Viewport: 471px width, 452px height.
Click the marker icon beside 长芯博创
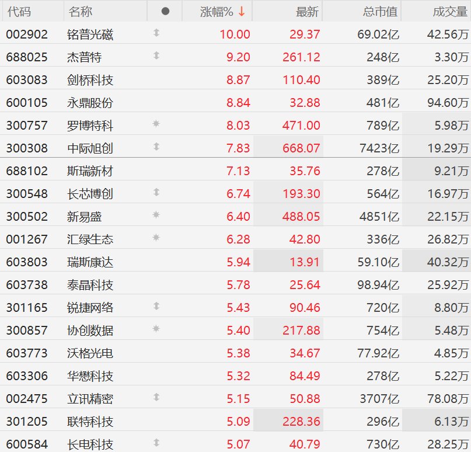pyautogui.click(x=156, y=192)
